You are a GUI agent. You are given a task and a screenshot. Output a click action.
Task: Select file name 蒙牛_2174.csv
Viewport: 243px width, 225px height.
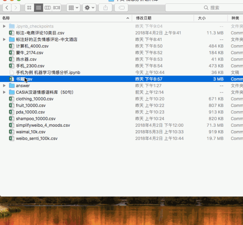30,53
